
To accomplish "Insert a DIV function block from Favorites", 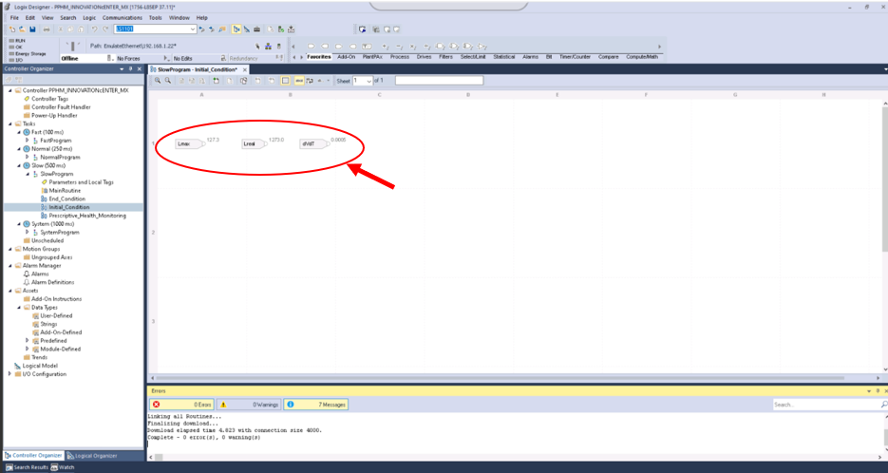I will coord(427,47).
